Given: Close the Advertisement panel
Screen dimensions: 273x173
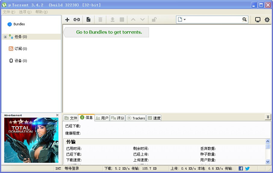Looking at the screenshot, I should (x=57, y=115).
